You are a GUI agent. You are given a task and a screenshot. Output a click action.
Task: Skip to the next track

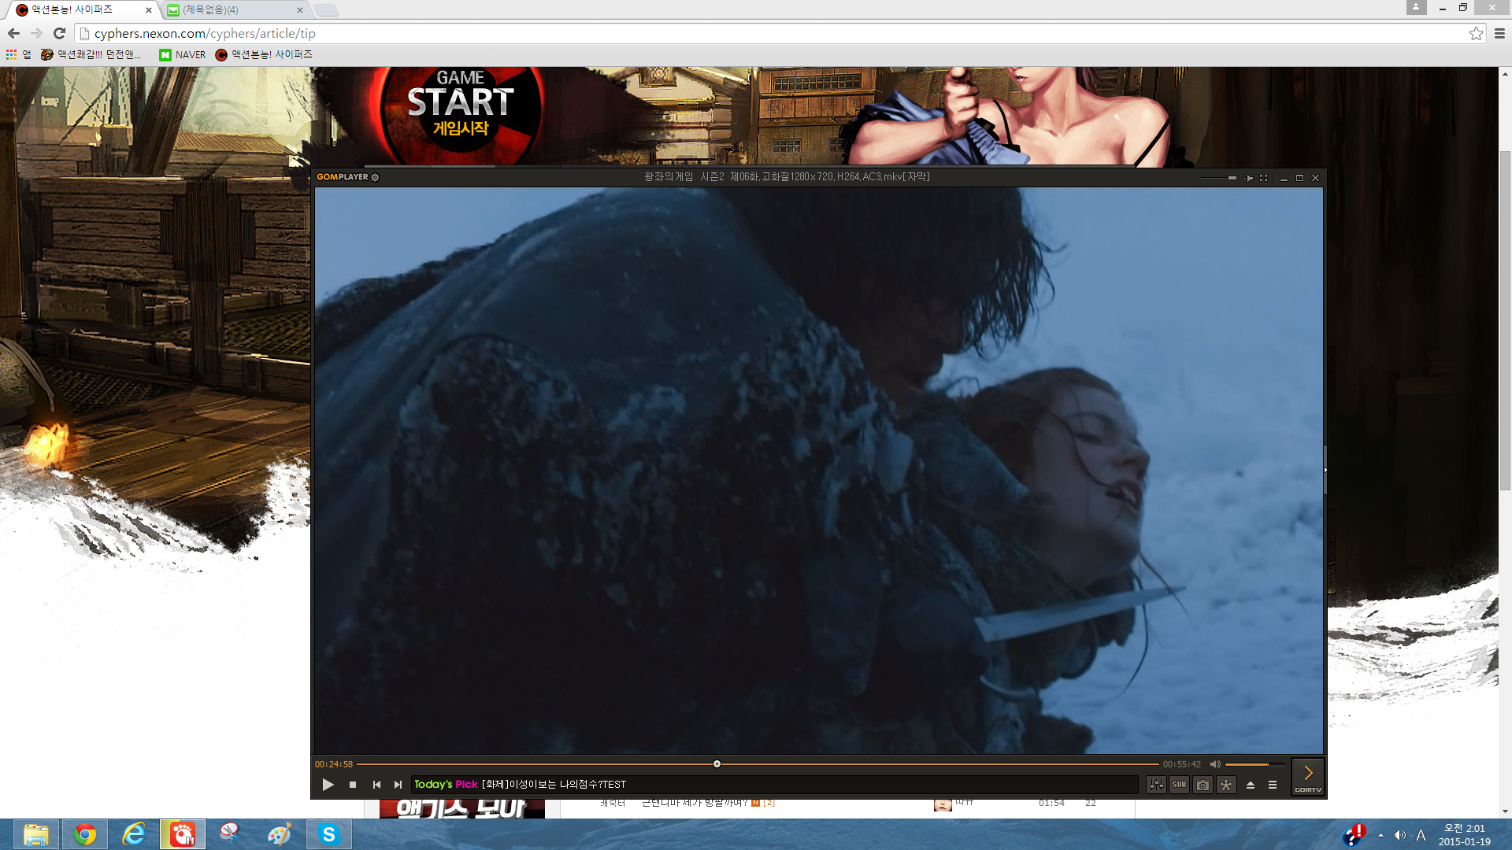coord(398,785)
